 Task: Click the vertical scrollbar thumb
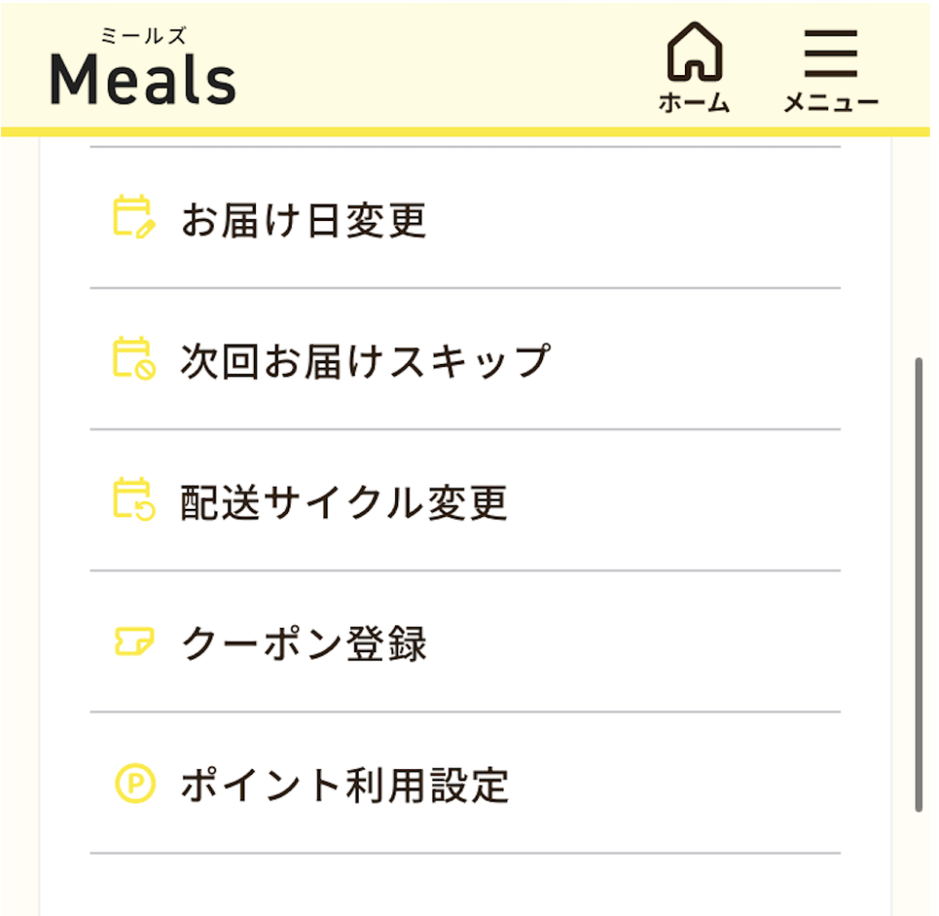(x=918, y=585)
